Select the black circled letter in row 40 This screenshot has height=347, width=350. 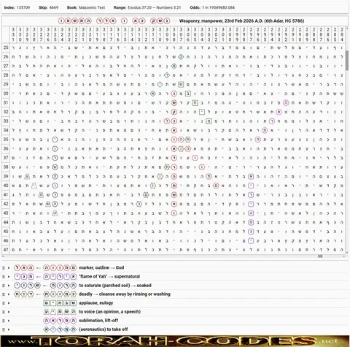pos(55,186)
